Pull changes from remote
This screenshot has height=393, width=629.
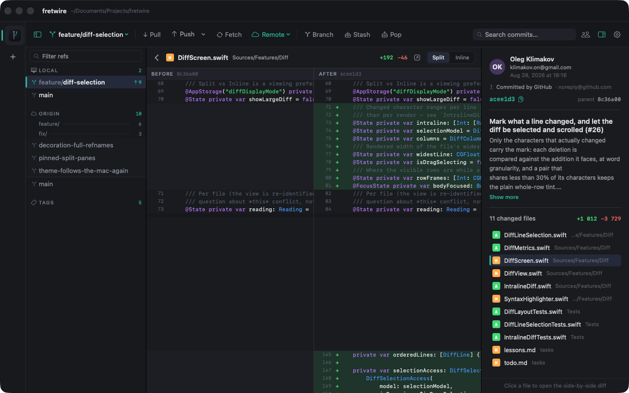pyautogui.click(x=152, y=34)
